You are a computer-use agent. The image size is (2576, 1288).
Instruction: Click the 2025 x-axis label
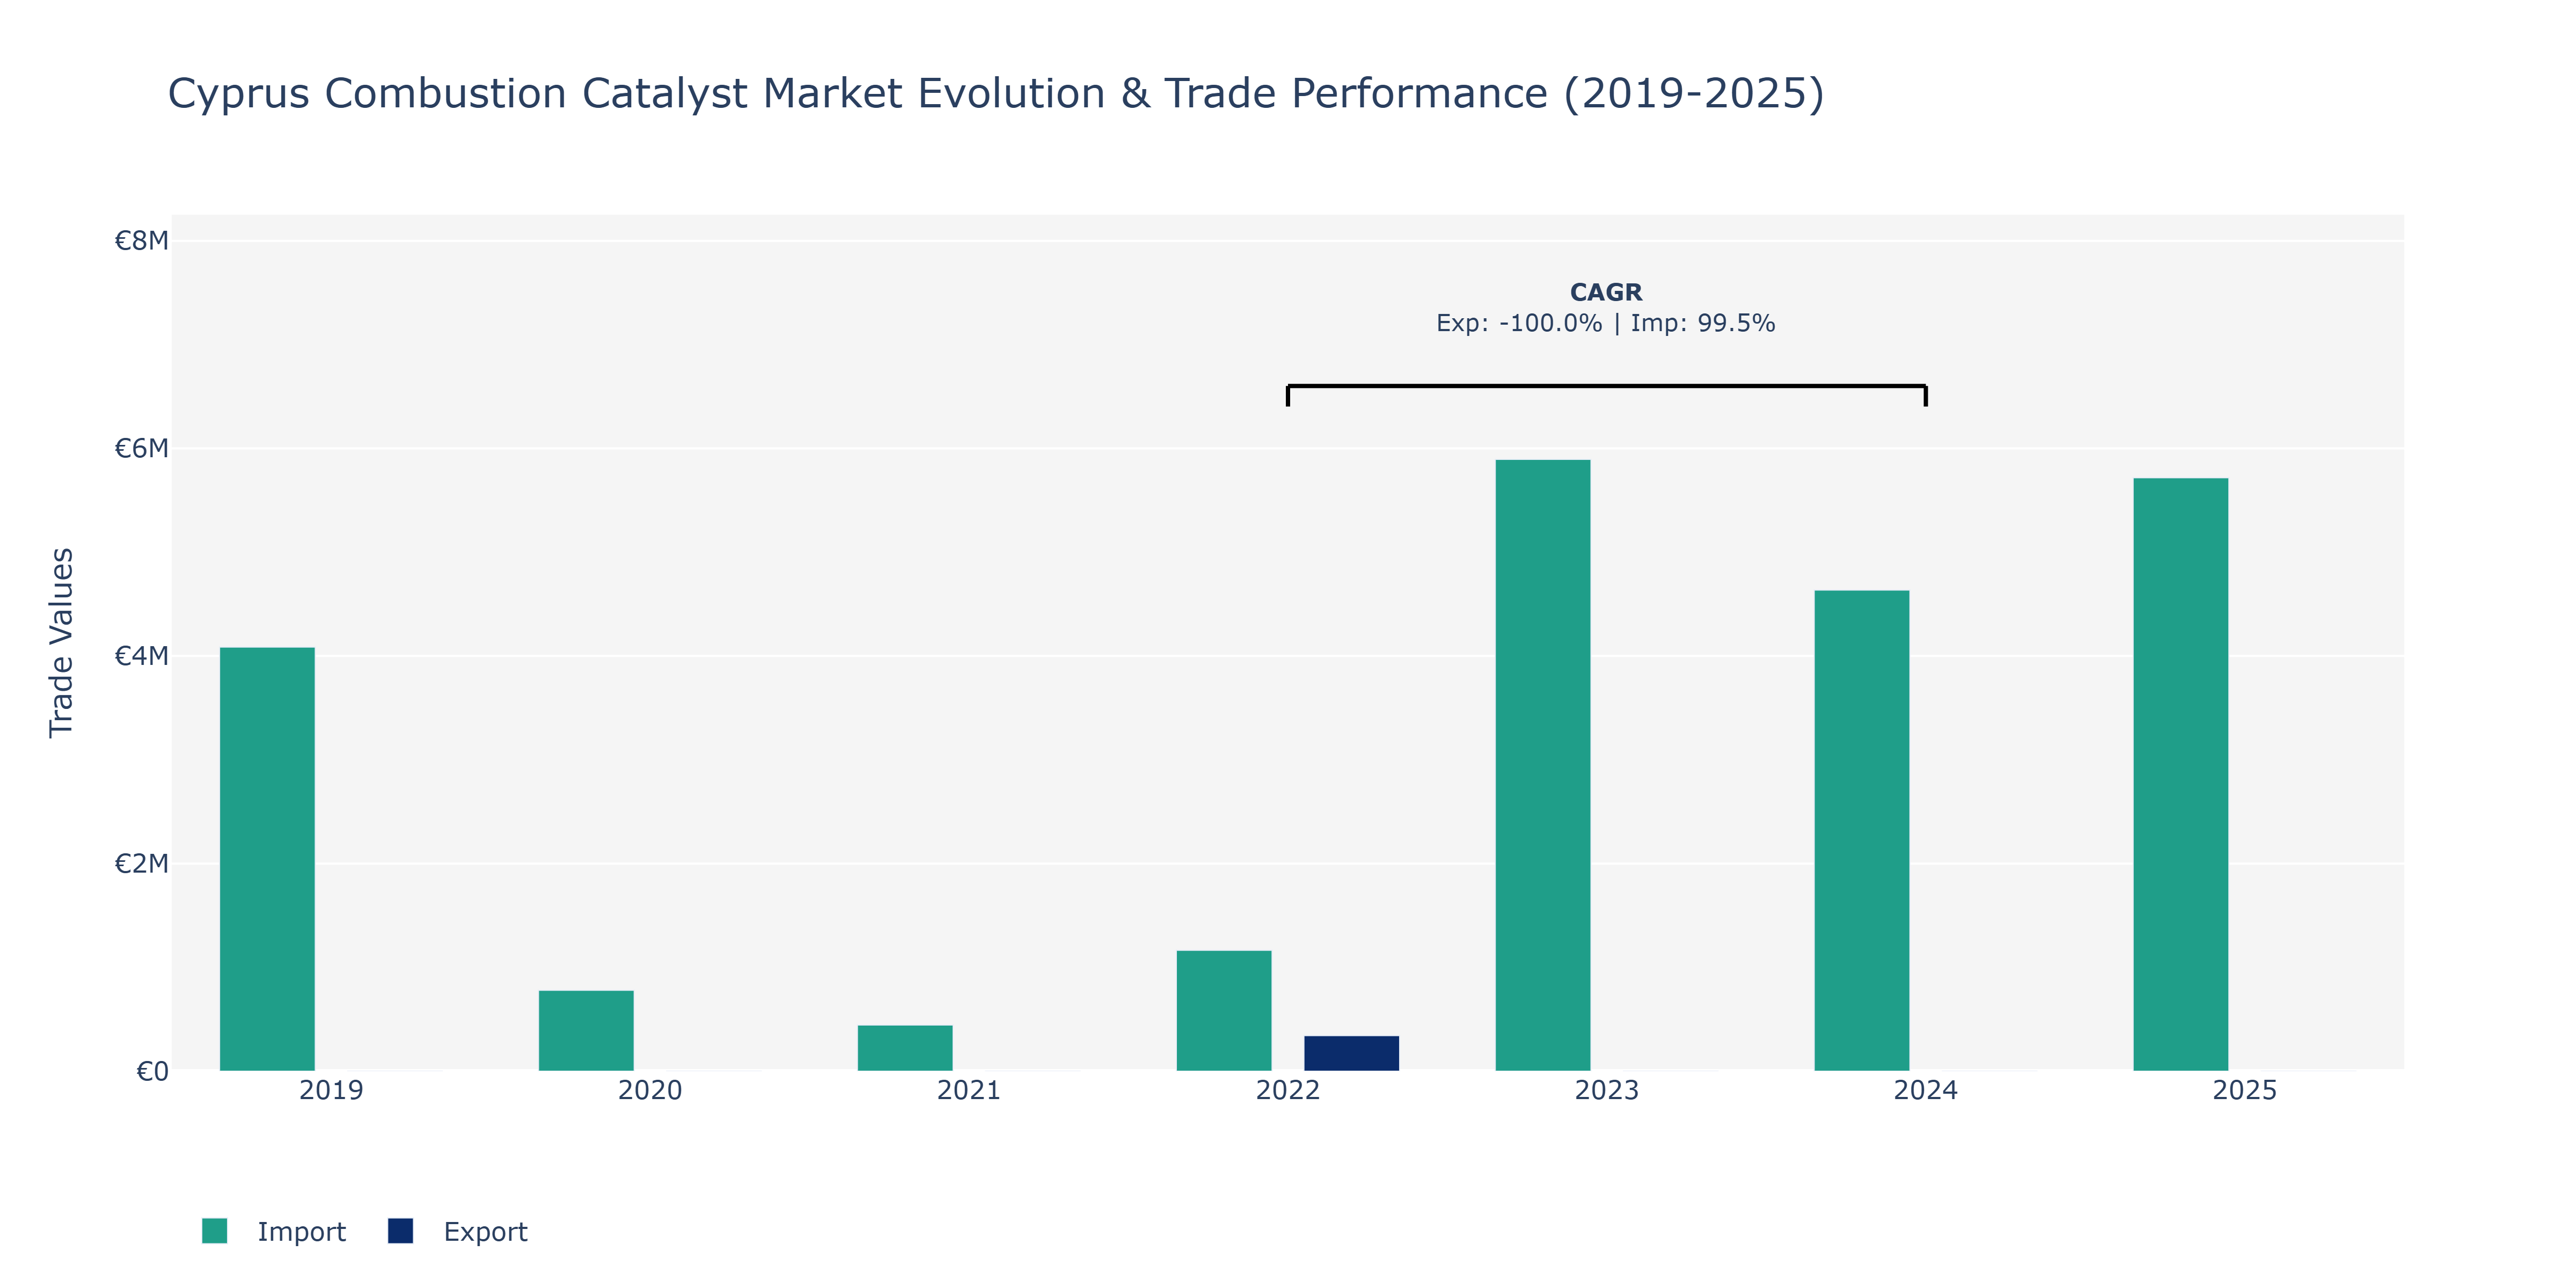point(2245,1090)
